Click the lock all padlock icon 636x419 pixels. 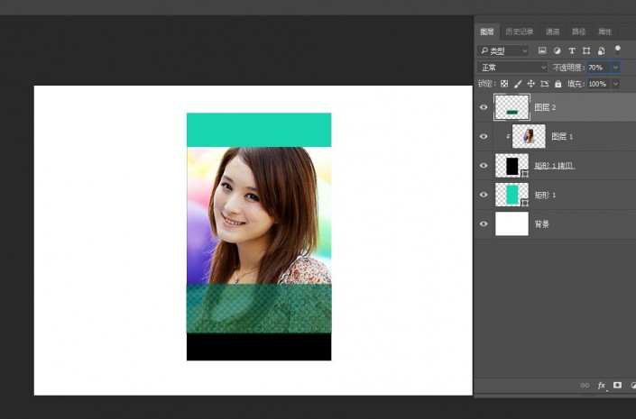(558, 84)
